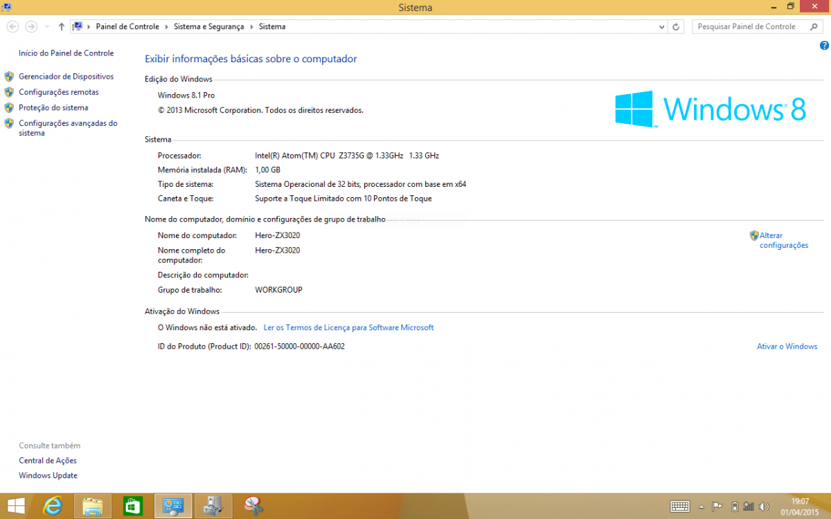Image resolution: width=831 pixels, height=519 pixels.
Task: Refresh the Sistema page
Action: (677, 26)
